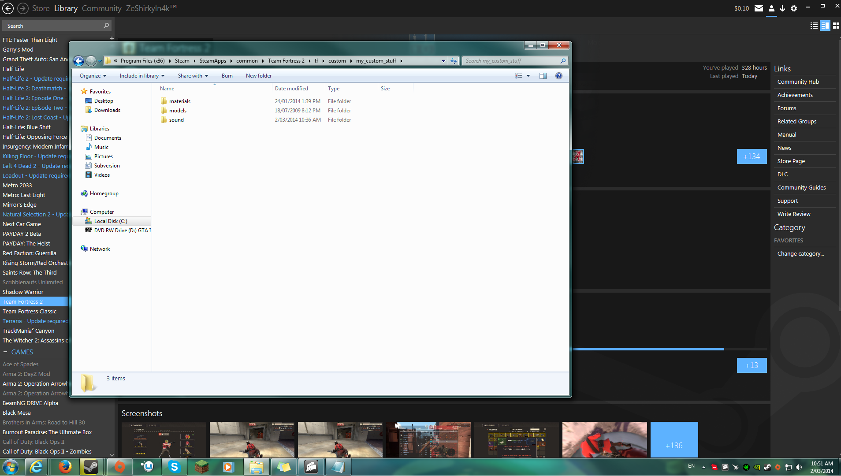Select Subversion library in navigation pane
This screenshot has height=476, width=841.
[x=107, y=166]
